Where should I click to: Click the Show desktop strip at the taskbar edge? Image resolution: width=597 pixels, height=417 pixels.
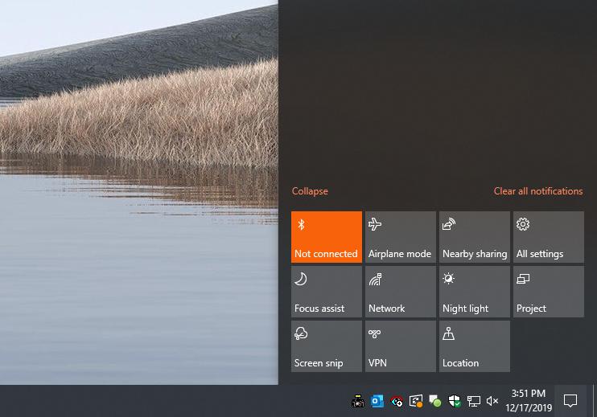pos(595,401)
